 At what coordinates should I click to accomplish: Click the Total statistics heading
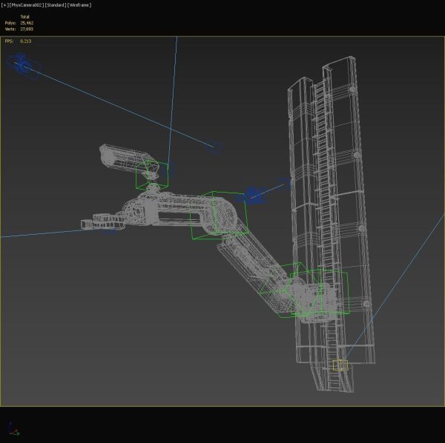pos(24,17)
